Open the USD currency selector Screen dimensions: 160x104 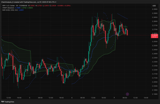[x=154, y=6]
